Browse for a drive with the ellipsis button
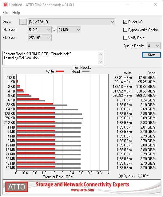 [x=23, y=22]
